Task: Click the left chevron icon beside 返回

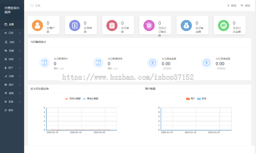Action: [228, 6]
